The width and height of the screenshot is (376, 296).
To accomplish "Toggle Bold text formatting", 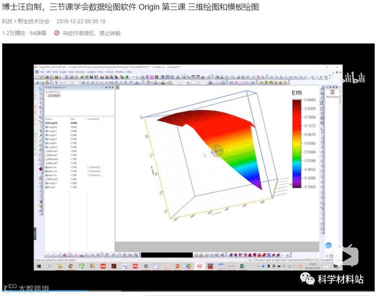I will pyautogui.click(x=83, y=83).
